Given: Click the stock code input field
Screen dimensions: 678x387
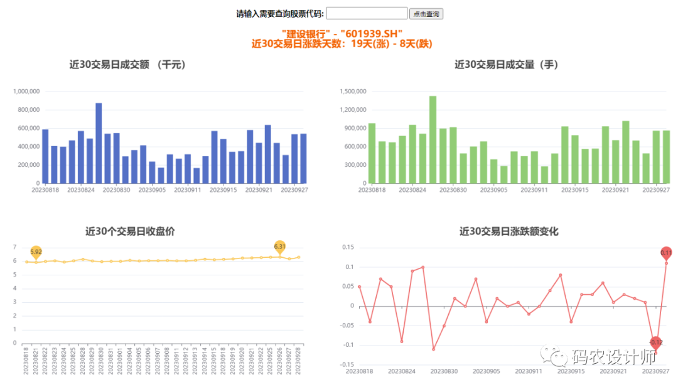Looking at the screenshot, I should point(367,13).
